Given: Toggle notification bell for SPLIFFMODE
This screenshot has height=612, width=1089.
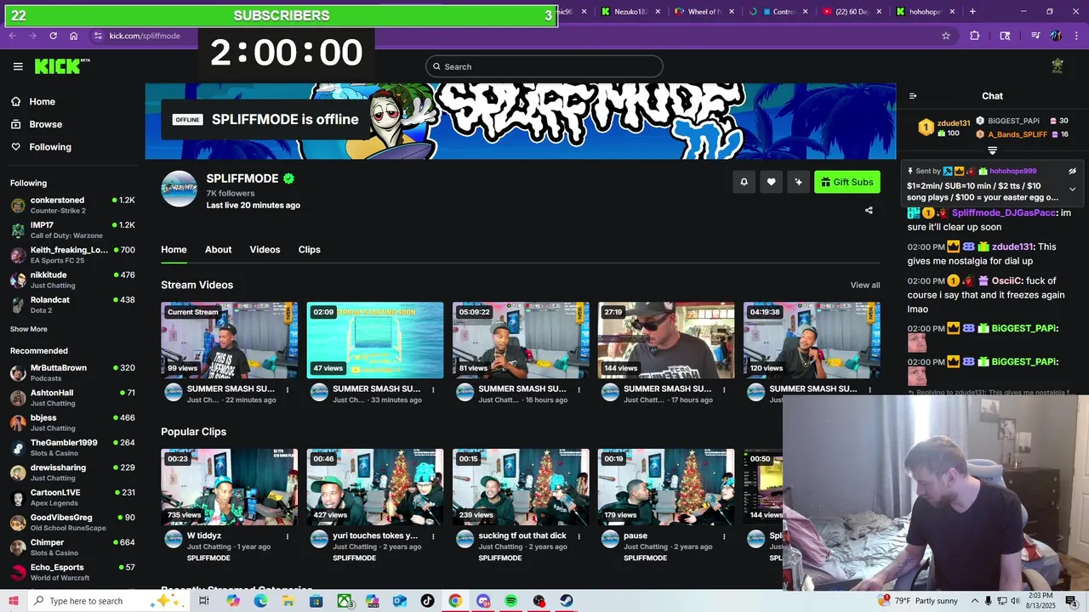Looking at the screenshot, I should pyautogui.click(x=744, y=182).
